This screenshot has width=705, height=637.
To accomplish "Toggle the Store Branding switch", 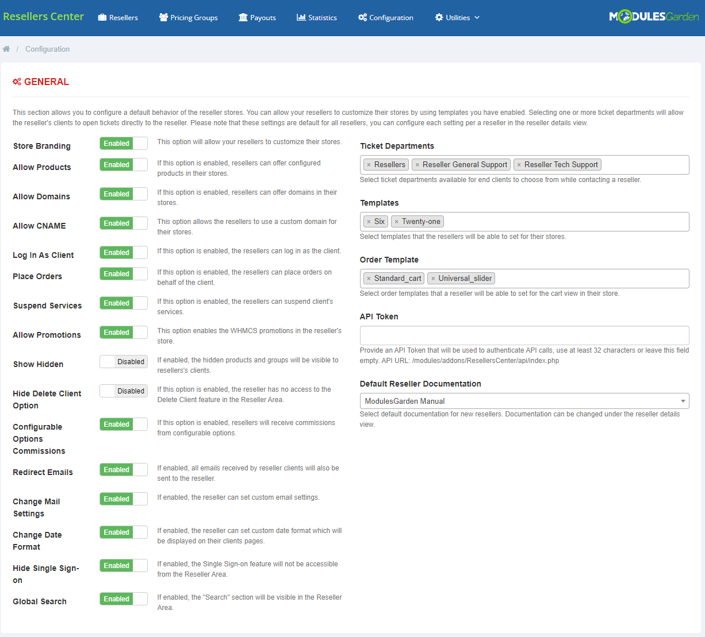I will point(124,144).
